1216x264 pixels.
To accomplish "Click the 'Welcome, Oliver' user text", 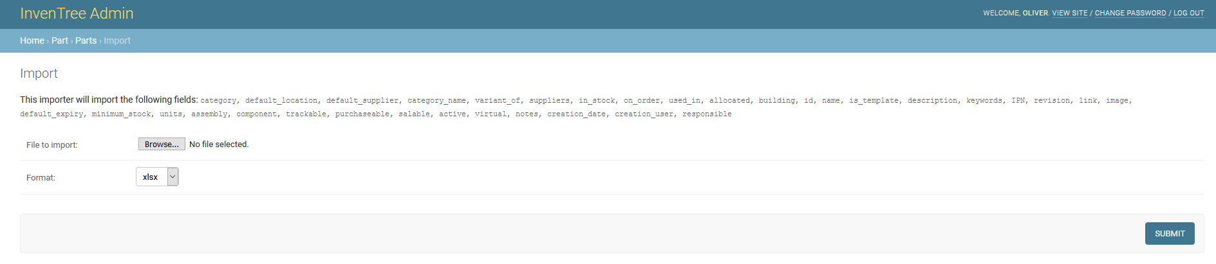I will [1015, 13].
